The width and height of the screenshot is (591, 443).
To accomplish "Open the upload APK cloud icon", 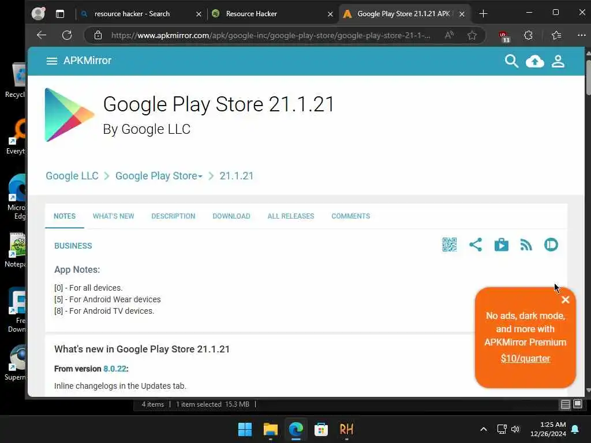I will coord(535,61).
